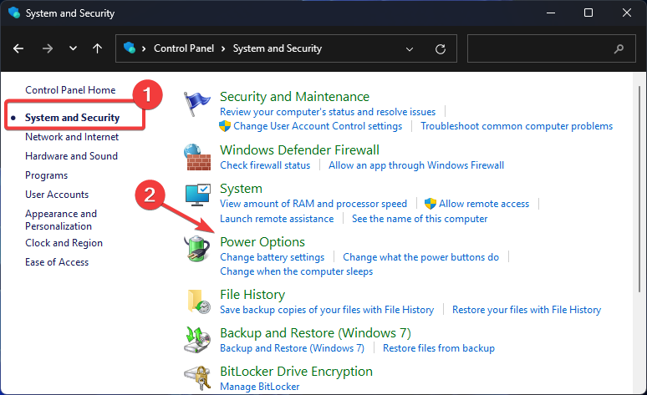Open recent locations dropdown arrow
This screenshot has height=395, width=647.
pos(73,48)
